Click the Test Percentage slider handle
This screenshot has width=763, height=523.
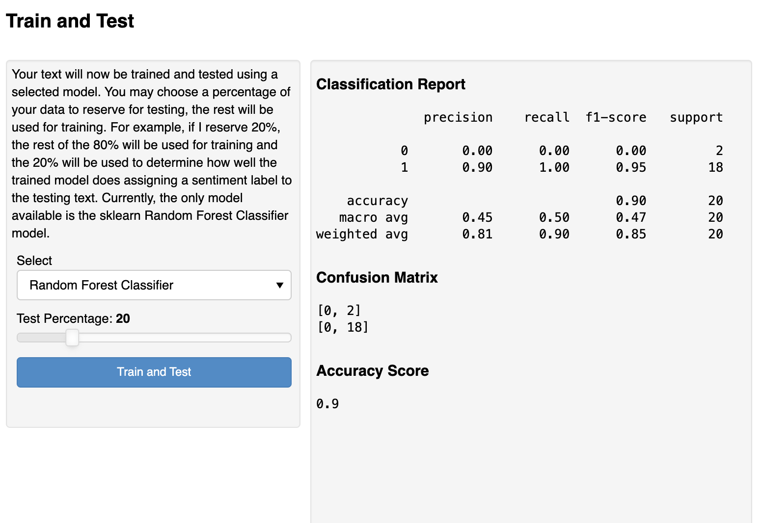[x=72, y=338]
